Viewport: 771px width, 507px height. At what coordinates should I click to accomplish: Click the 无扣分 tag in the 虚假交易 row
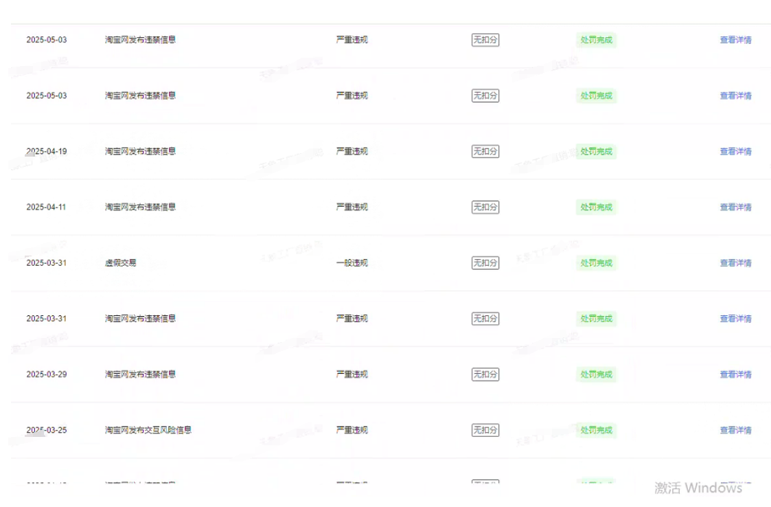click(485, 262)
